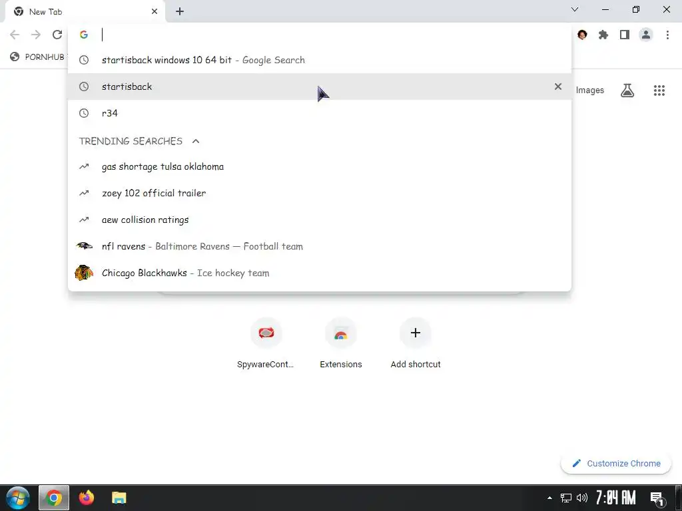Open the Extensions puzzle-piece menu

[x=603, y=35]
